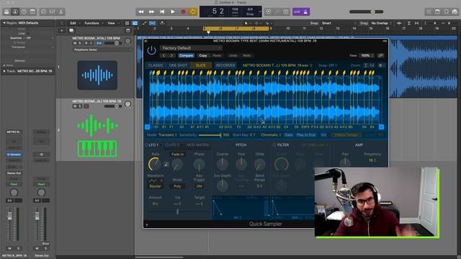Open the View 100% dropdown
Screen dimensions: 461x259
point(367,55)
